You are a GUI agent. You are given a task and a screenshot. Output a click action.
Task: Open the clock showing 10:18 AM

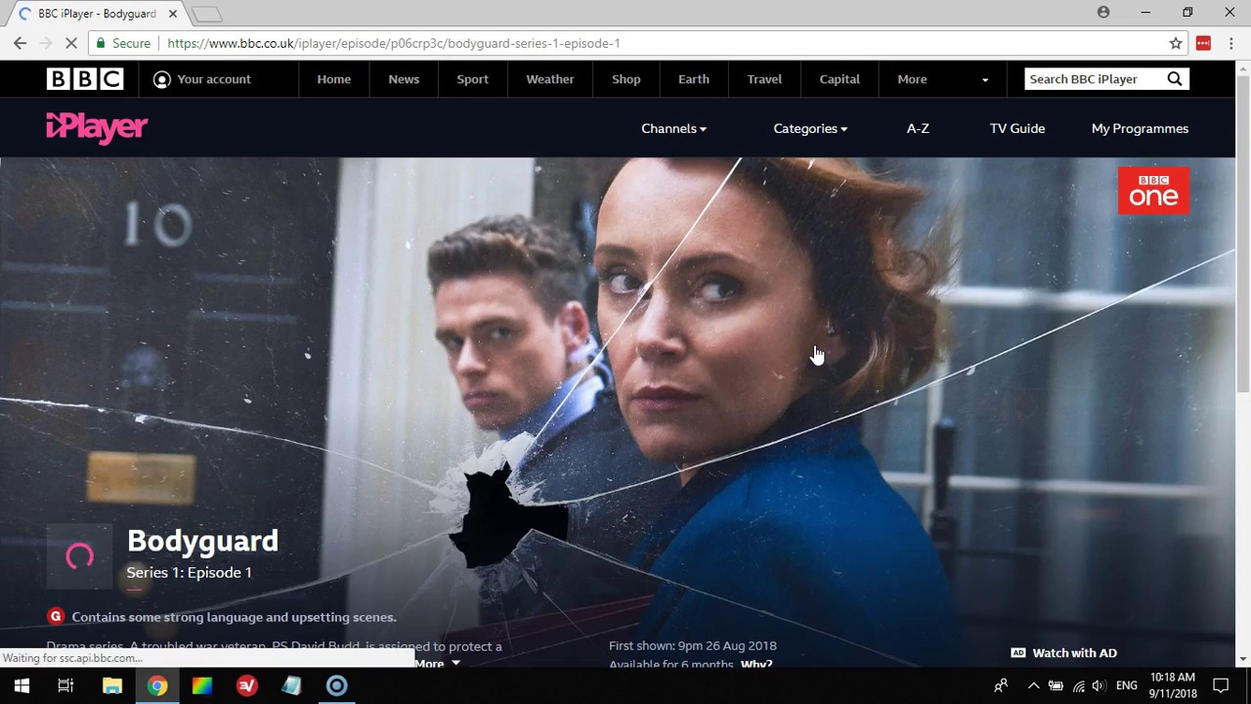pos(1173,685)
